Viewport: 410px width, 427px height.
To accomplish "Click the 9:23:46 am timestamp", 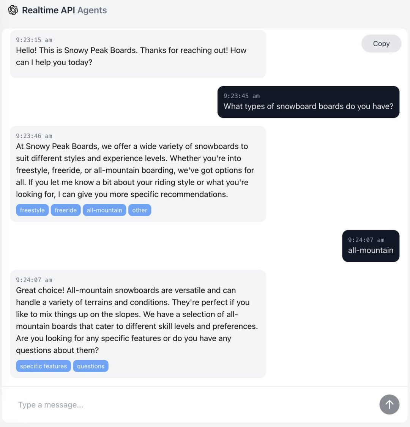I will tap(34, 136).
